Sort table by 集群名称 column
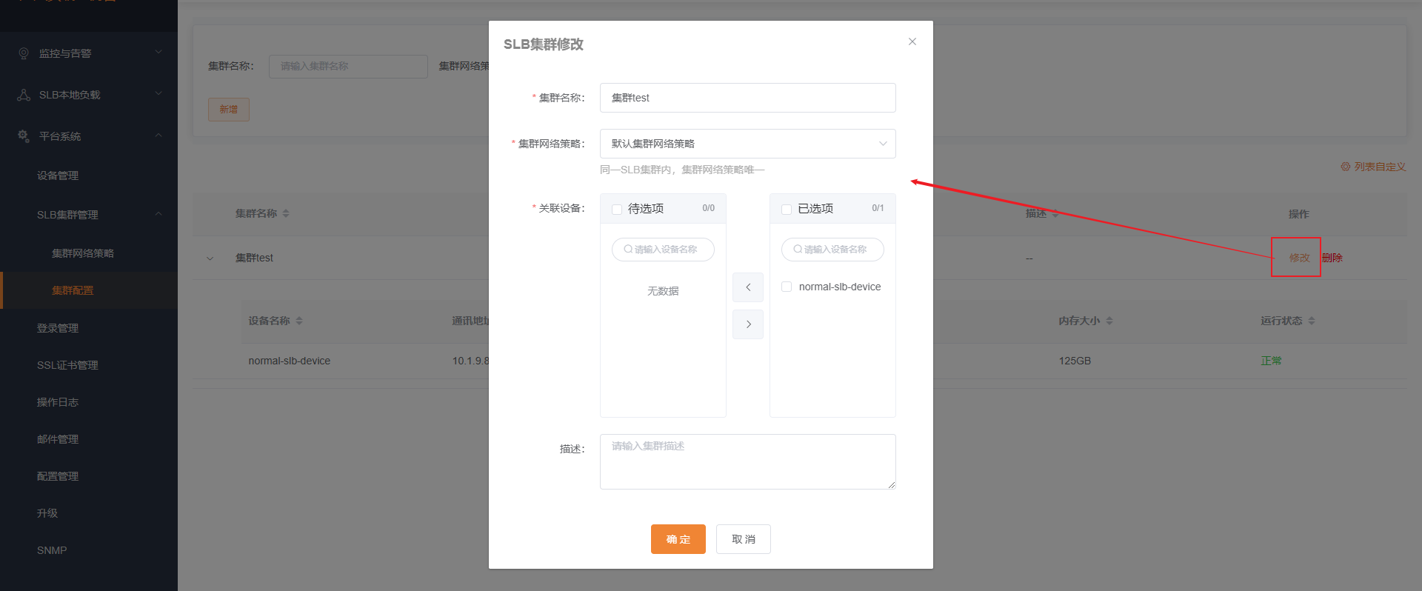 click(x=286, y=213)
